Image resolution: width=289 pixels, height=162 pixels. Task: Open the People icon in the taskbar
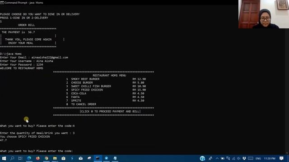pos(210,158)
